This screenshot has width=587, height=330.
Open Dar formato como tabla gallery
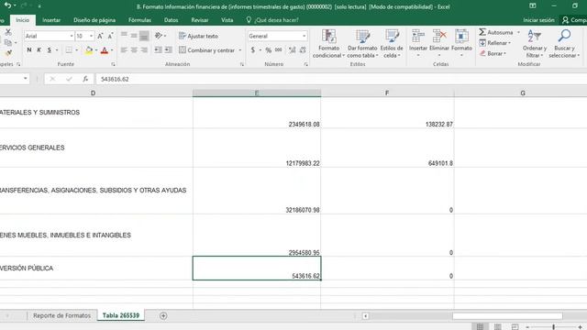[x=362, y=44]
